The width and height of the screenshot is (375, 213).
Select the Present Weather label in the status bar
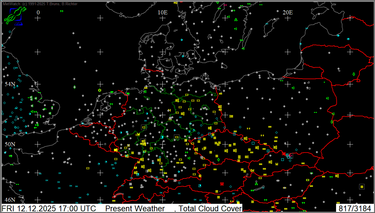click(x=135, y=208)
